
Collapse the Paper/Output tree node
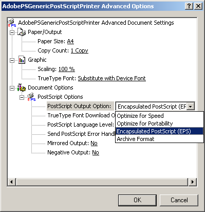(x=12, y=32)
